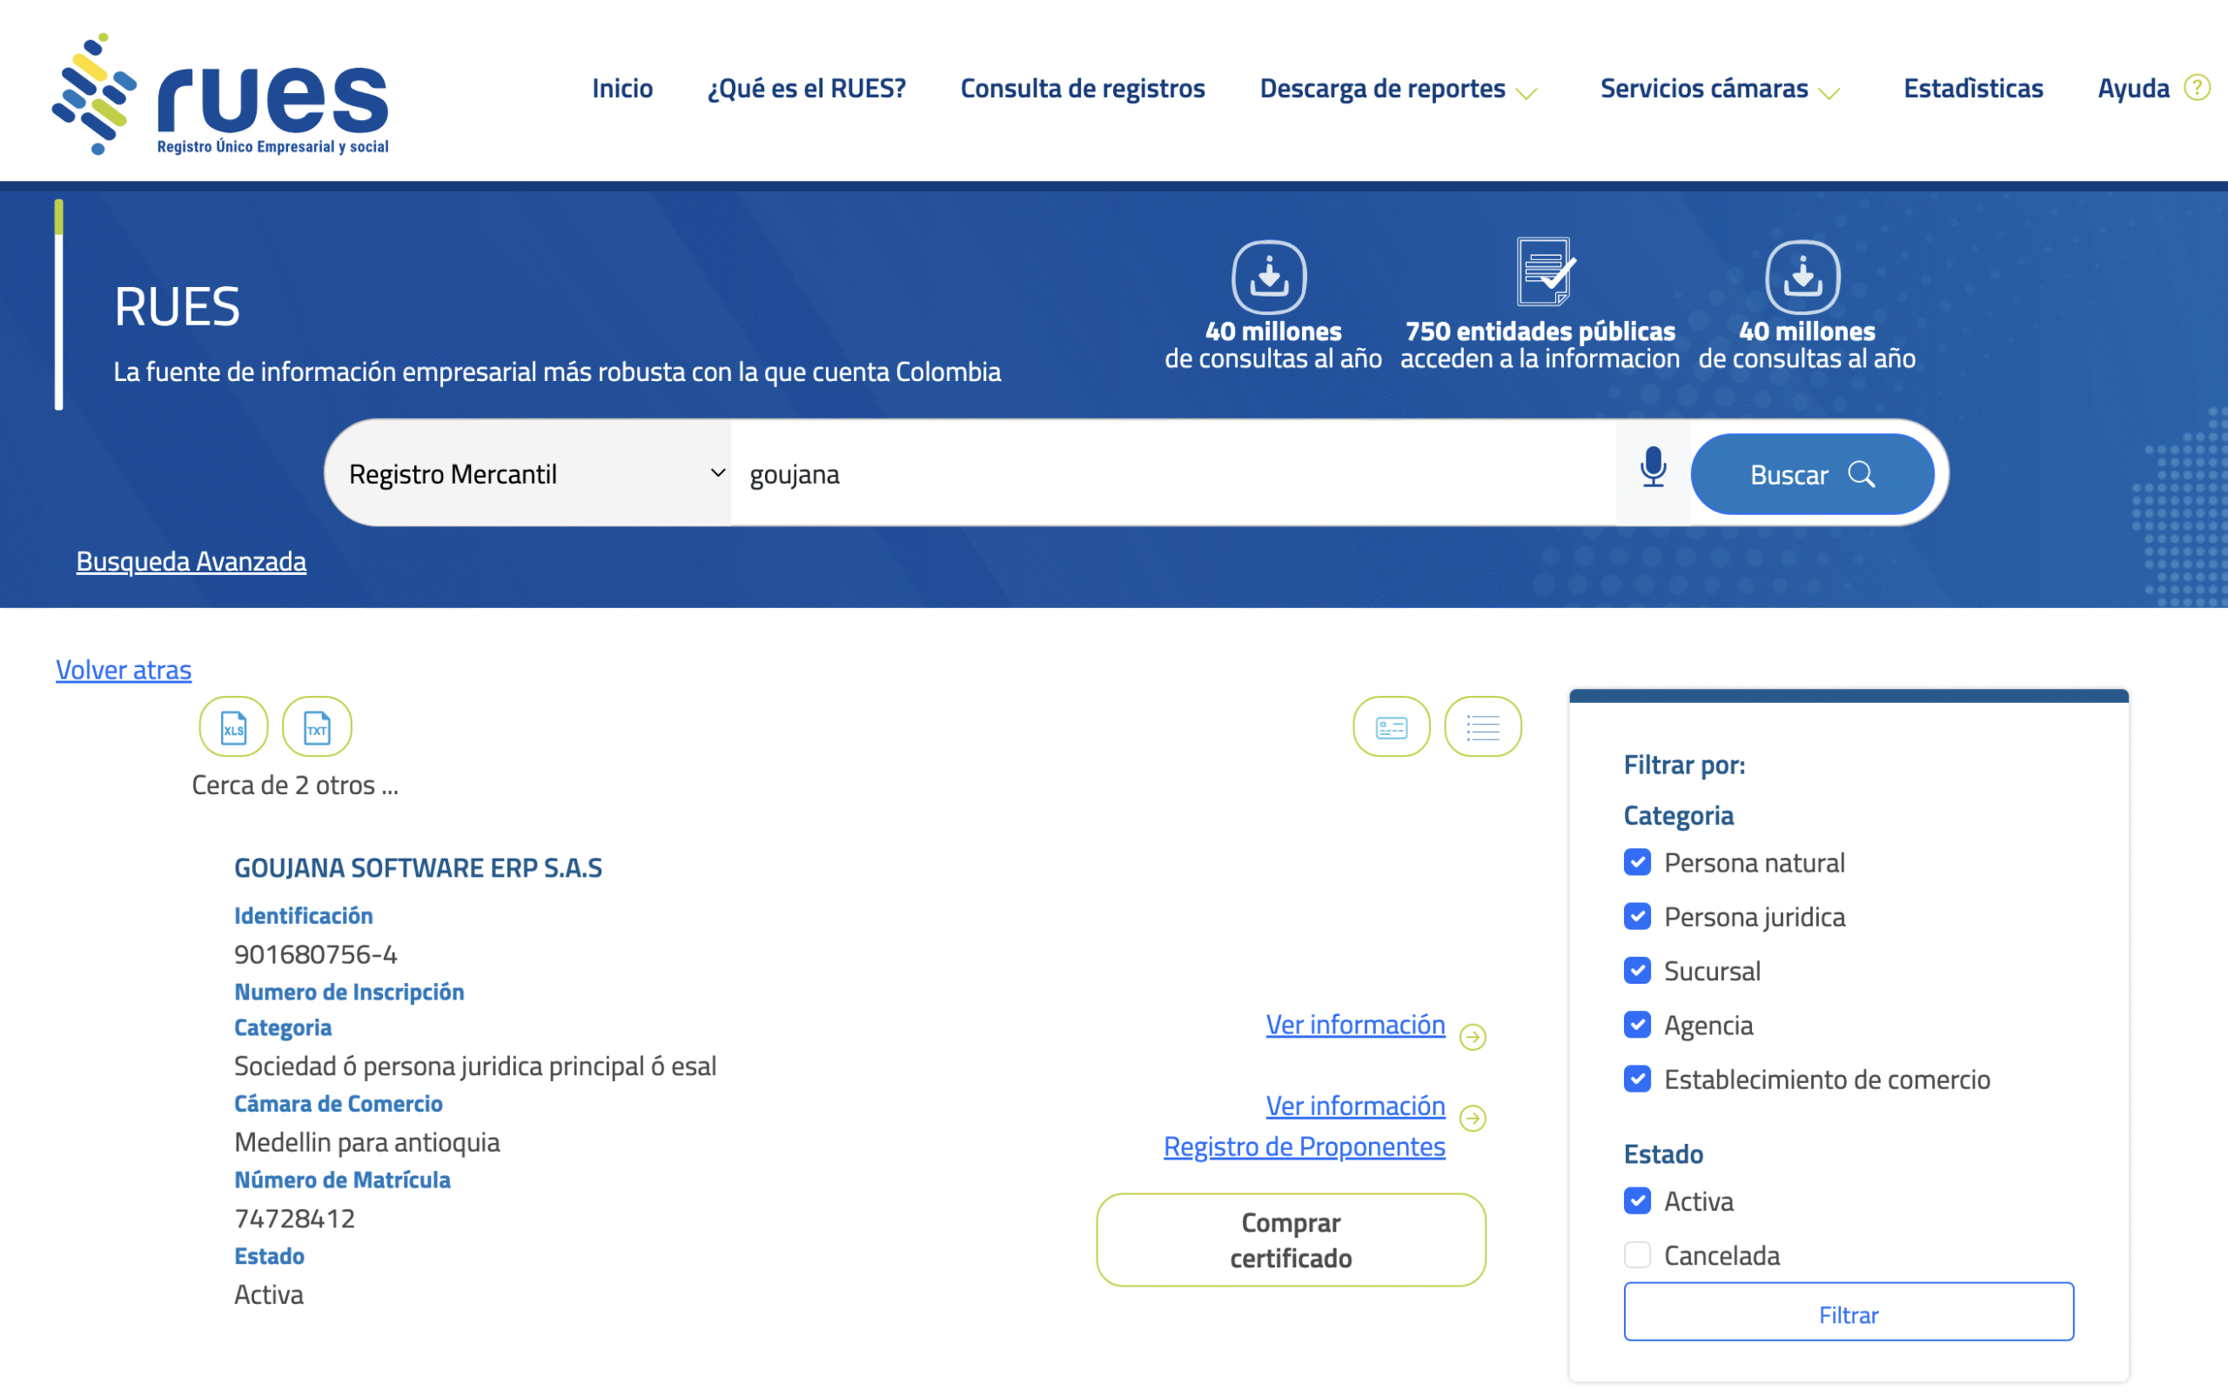Download results as TXT file
The image size is (2228, 1397).
(317, 727)
